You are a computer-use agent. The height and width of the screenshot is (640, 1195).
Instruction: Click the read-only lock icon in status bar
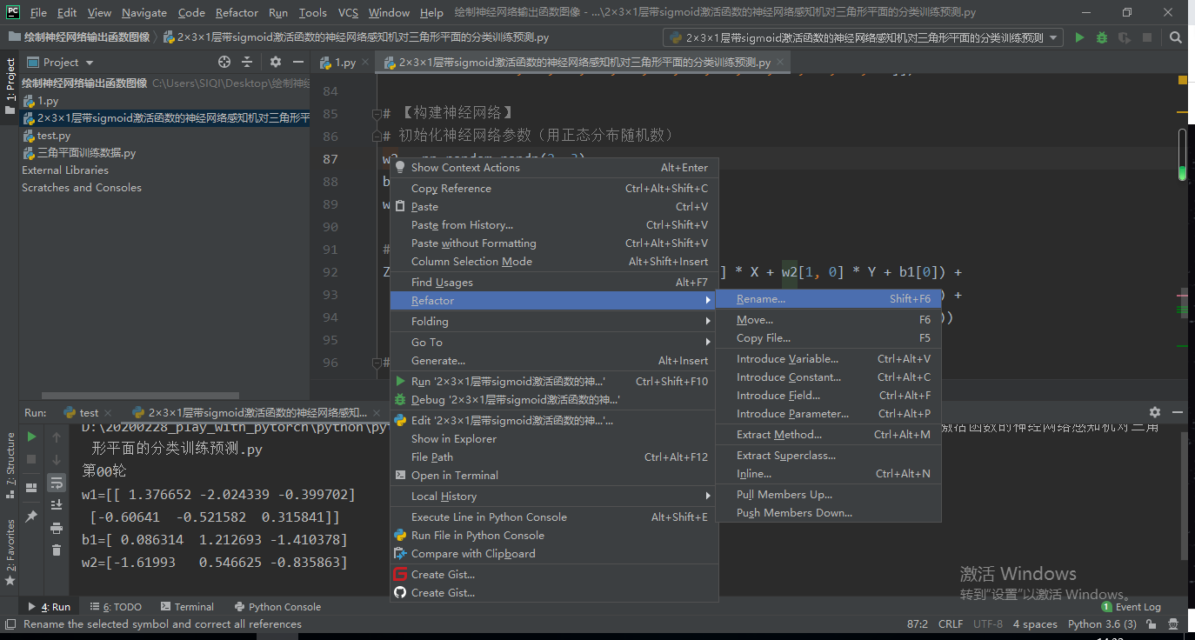(x=1150, y=623)
